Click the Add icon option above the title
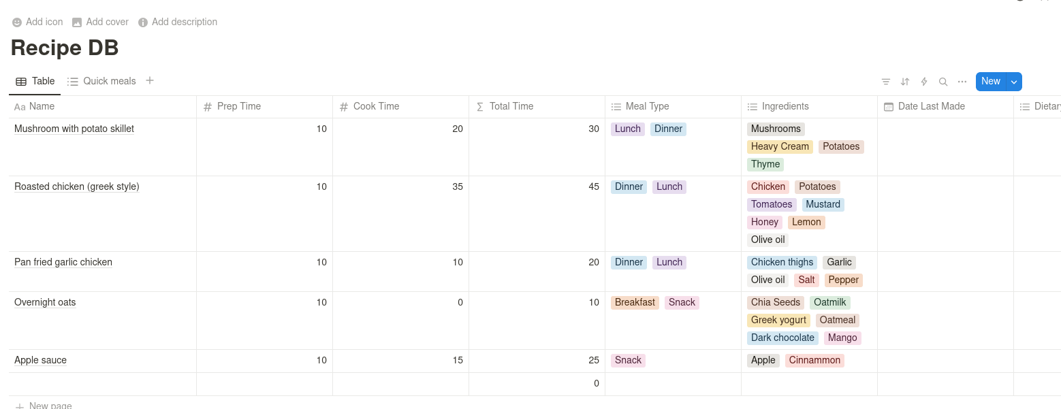The image size is (1061, 409). tap(37, 22)
